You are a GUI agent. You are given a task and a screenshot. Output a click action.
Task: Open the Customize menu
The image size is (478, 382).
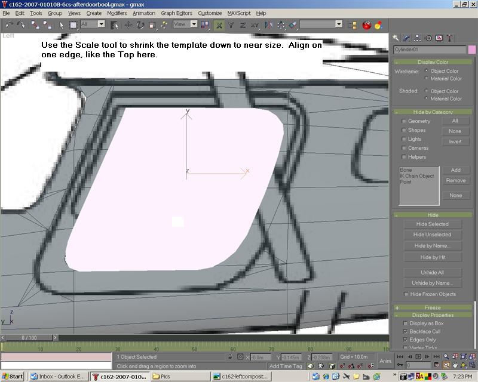[210, 13]
